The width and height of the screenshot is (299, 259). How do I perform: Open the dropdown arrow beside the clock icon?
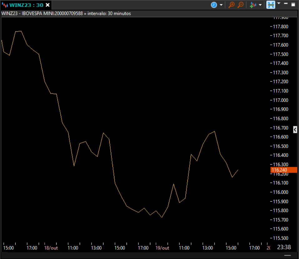pyautogui.click(x=221, y=5)
